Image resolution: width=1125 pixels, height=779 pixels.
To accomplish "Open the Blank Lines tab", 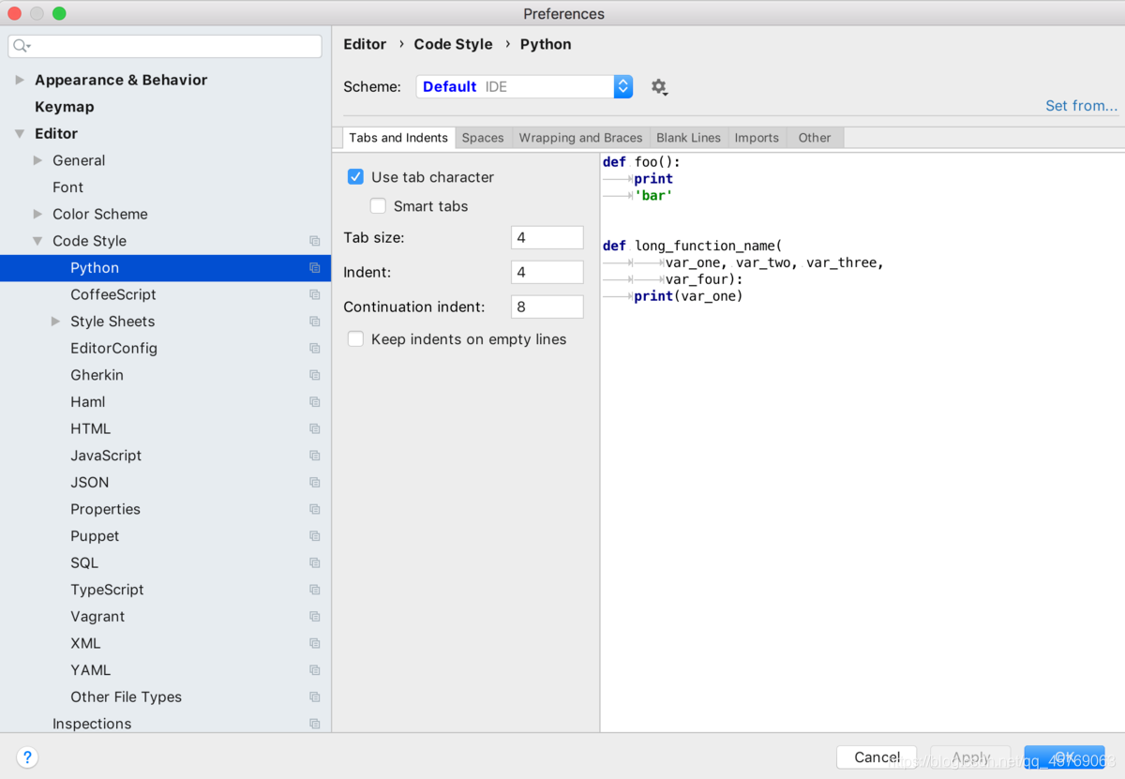I will pyautogui.click(x=689, y=138).
